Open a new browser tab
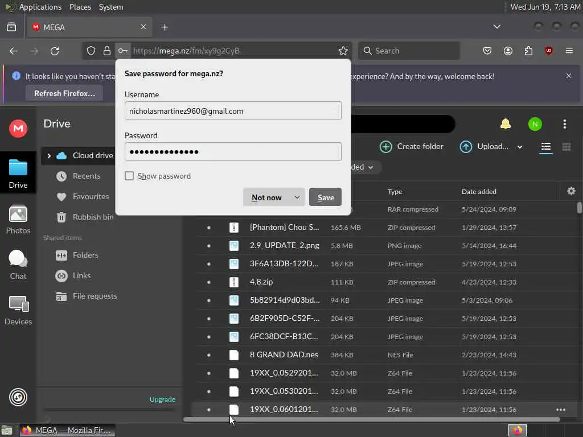Image resolution: width=583 pixels, height=437 pixels. [x=165, y=27]
